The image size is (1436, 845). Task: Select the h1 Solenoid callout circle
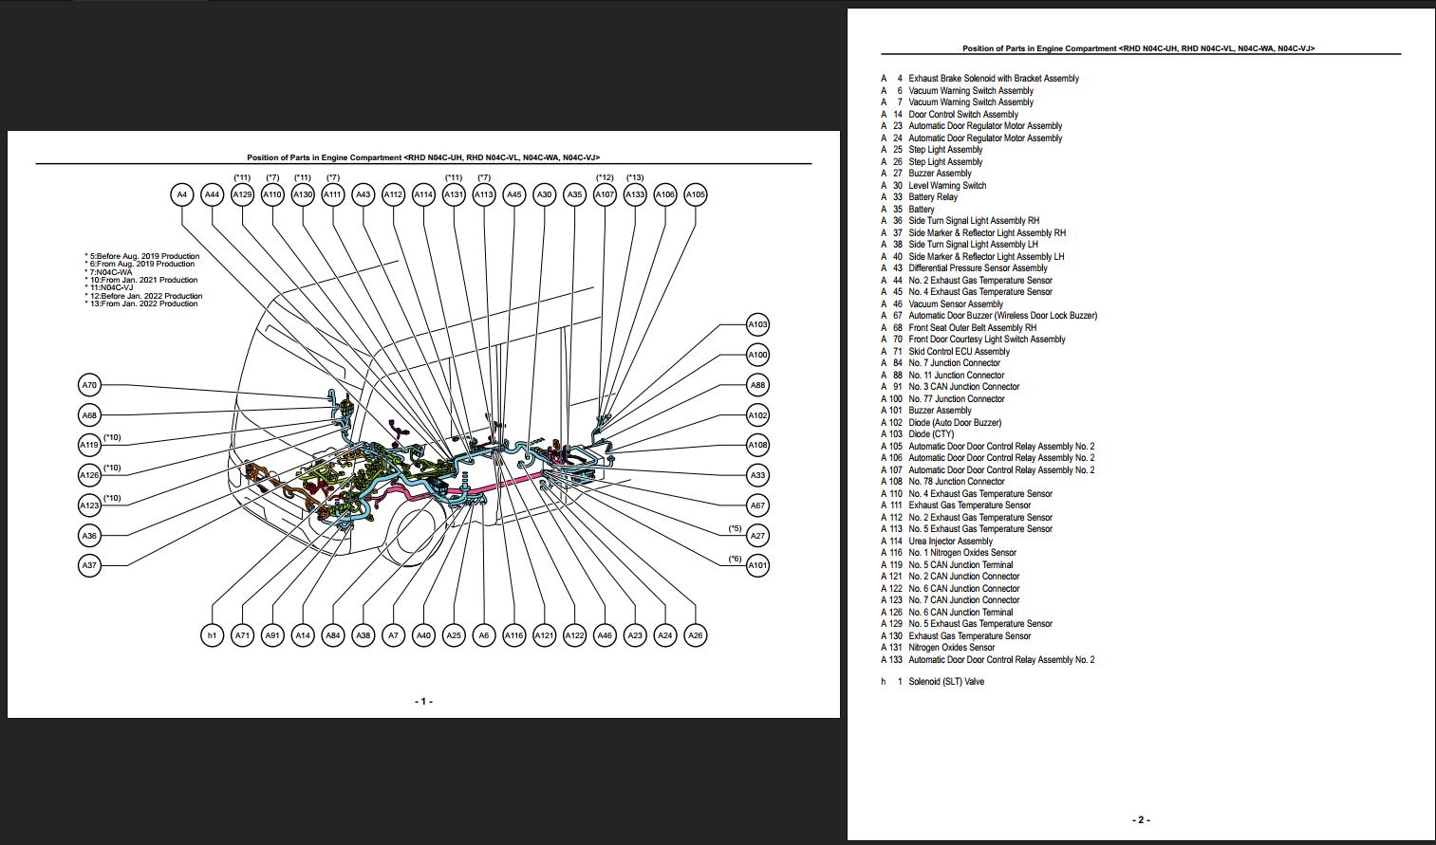click(x=210, y=635)
